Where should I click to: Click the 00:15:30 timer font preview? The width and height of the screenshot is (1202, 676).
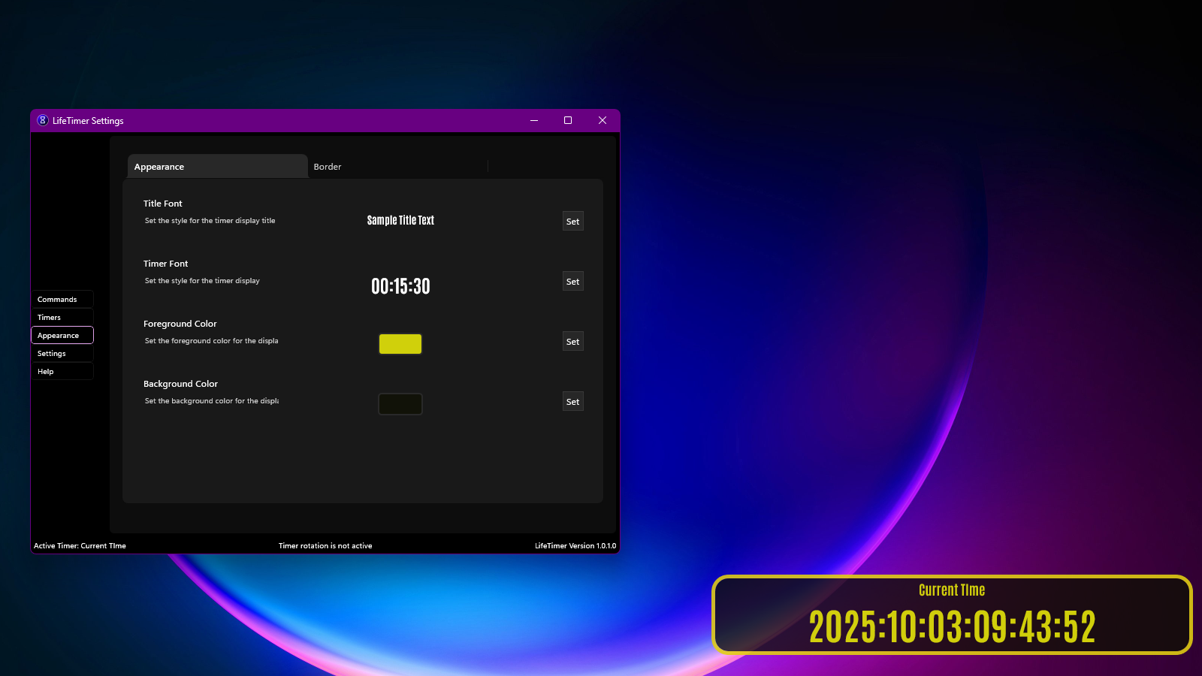[x=400, y=285]
